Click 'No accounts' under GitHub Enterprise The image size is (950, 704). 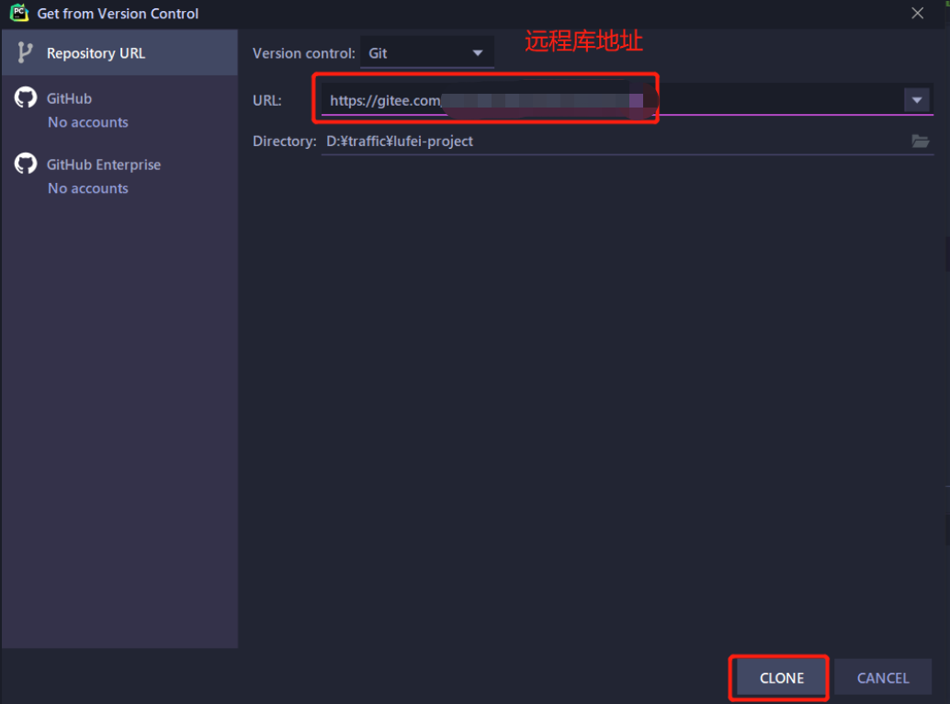click(88, 188)
